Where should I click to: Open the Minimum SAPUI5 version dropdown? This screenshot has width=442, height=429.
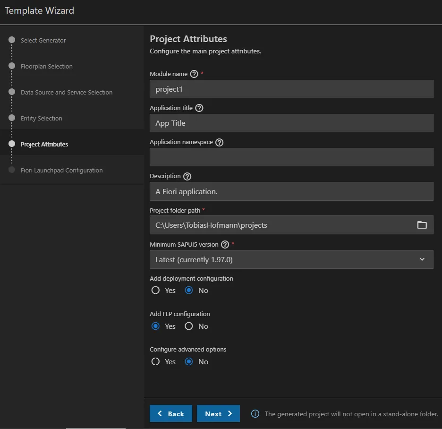[291, 259]
